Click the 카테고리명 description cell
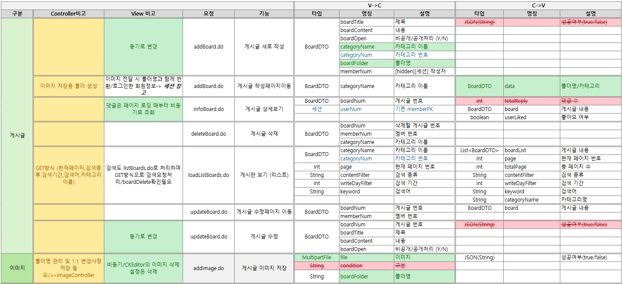622x284 pixels. click(590, 200)
